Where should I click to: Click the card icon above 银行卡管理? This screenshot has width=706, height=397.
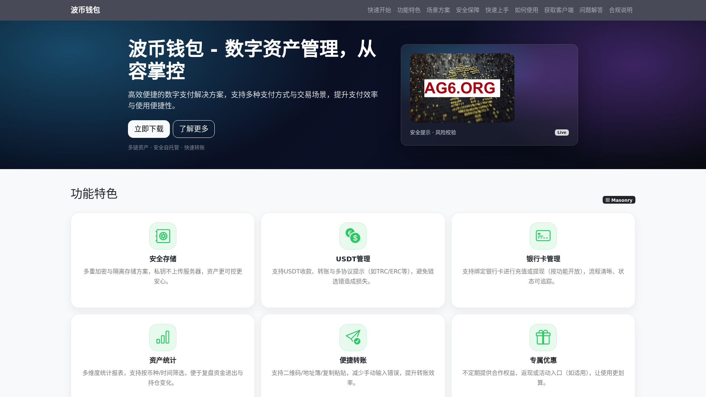pyautogui.click(x=543, y=236)
